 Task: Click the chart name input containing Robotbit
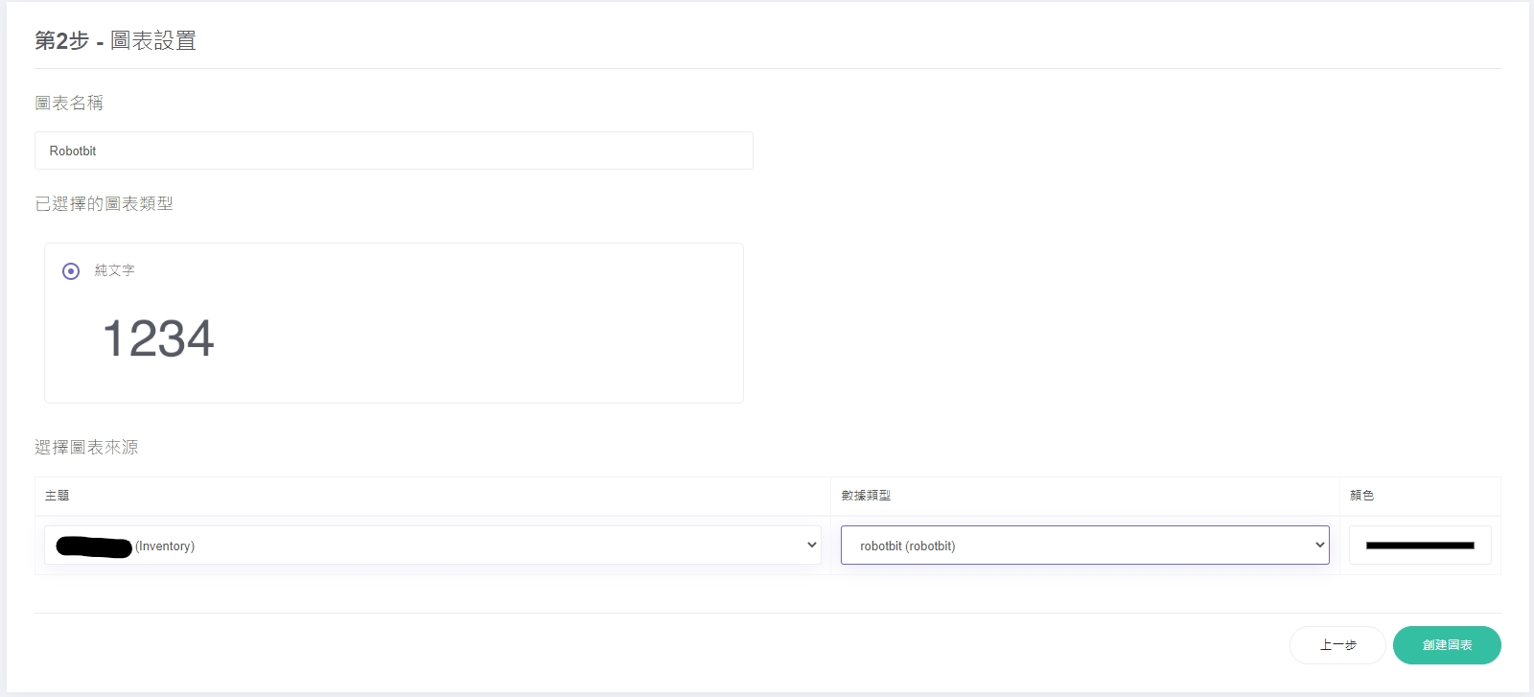tap(393, 151)
